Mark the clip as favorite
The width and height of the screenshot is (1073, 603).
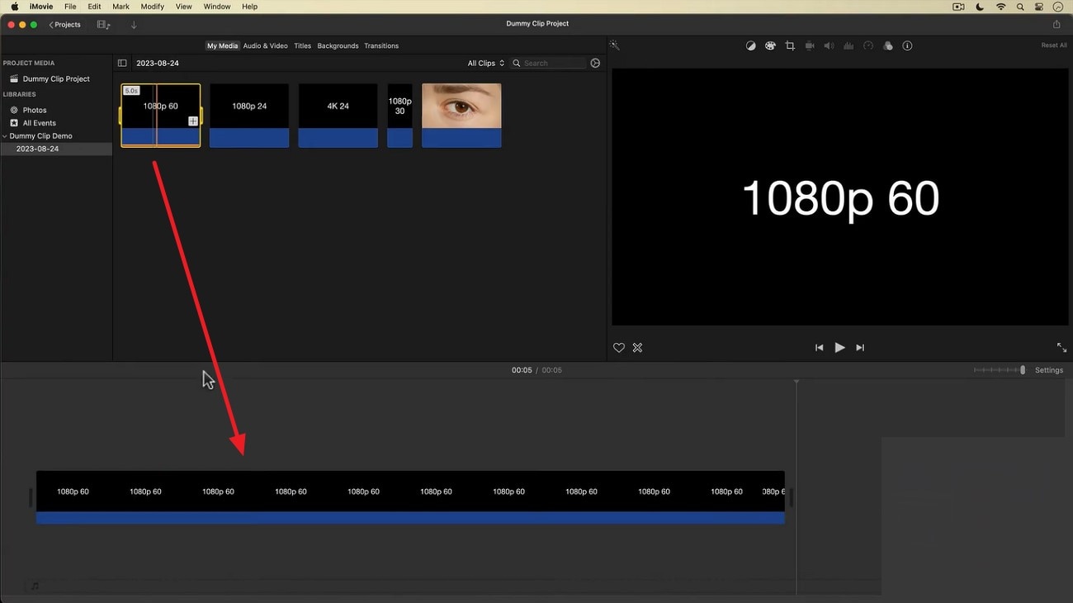pyautogui.click(x=619, y=347)
